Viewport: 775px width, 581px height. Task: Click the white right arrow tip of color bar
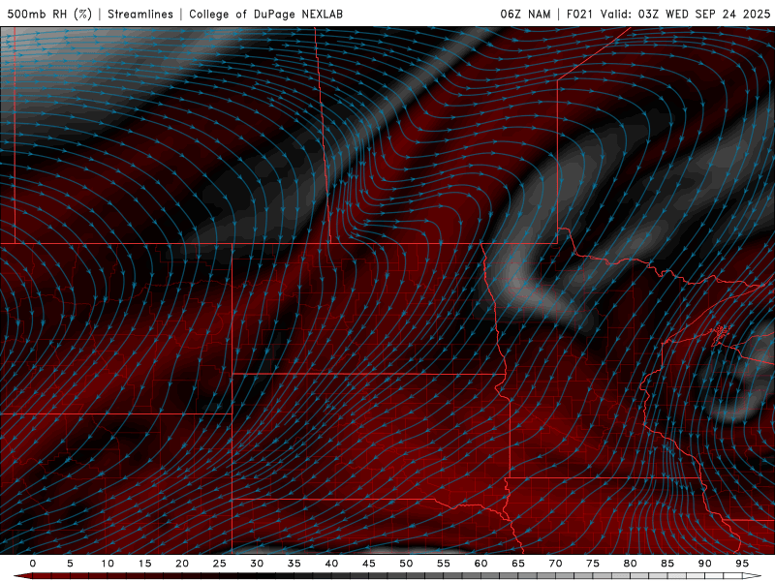tap(753, 576)
